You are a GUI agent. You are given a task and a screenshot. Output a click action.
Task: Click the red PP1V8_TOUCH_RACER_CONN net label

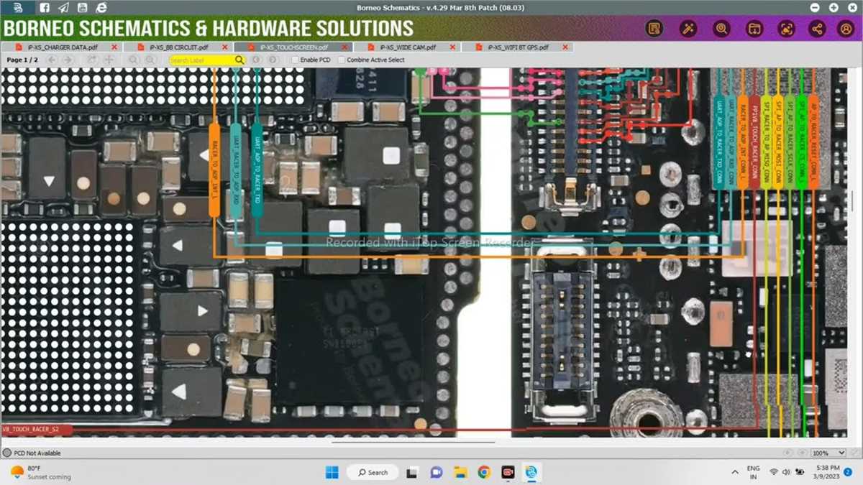pyautogui.click(x=754, y=142)
